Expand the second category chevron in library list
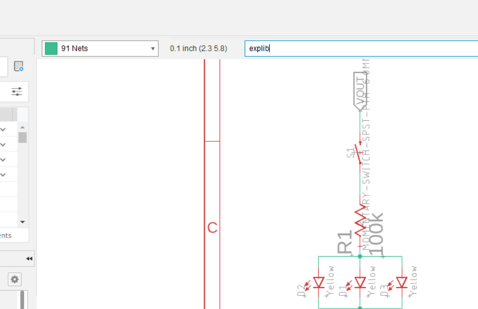Viewport: 478px width, 309px height. coord(3,144)
